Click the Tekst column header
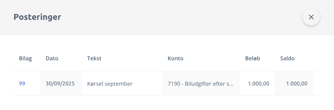Viewport: 334px width, 110px height. pos(94,59)
